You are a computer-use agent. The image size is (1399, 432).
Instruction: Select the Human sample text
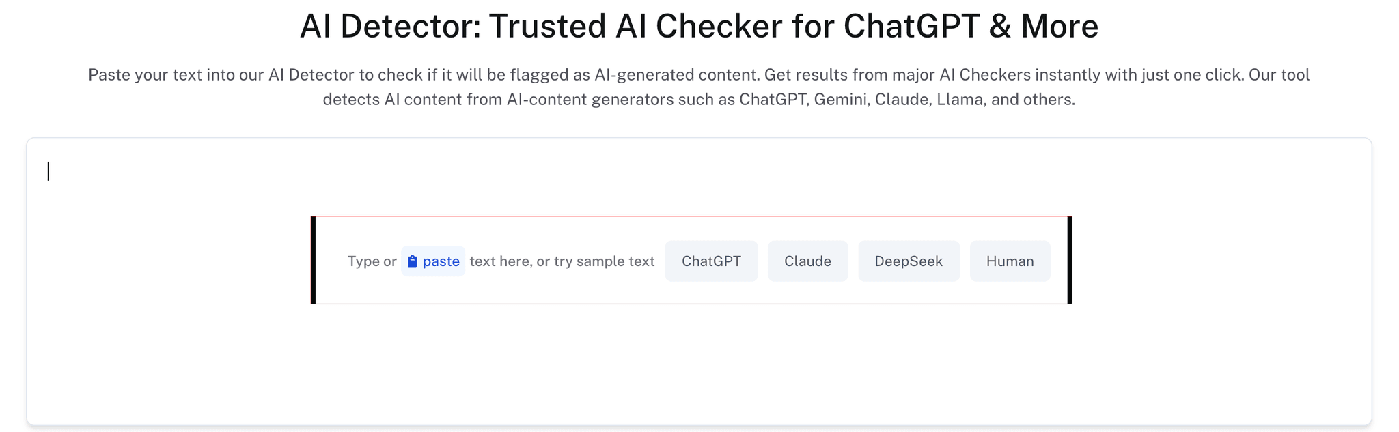click(x=1010, y=261)
